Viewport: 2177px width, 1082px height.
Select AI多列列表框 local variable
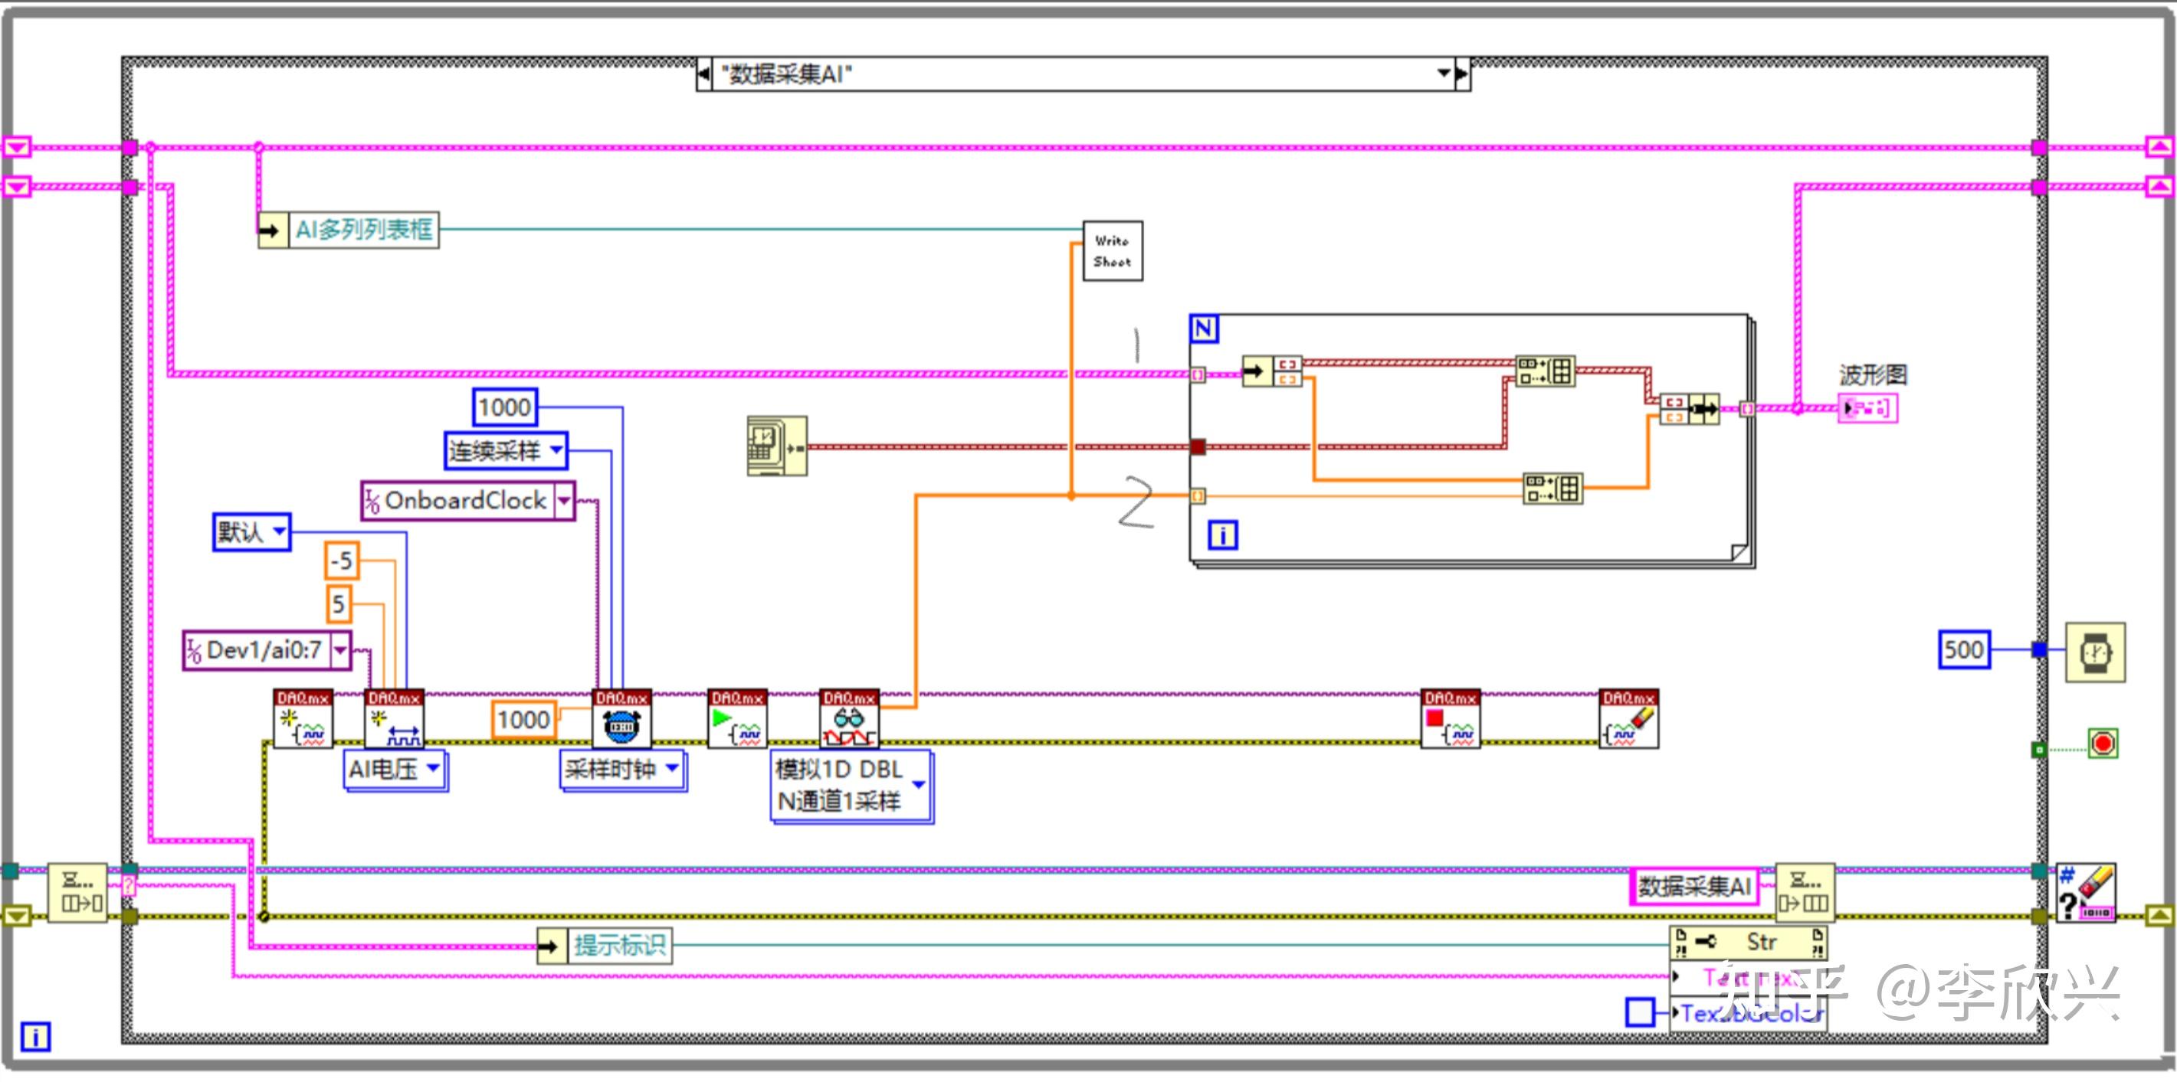tap(348, 230)
